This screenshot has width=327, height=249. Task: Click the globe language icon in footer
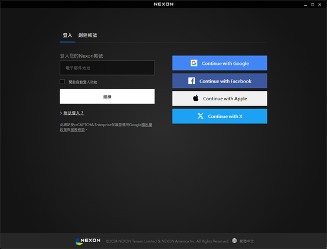(x=234, y=241)
